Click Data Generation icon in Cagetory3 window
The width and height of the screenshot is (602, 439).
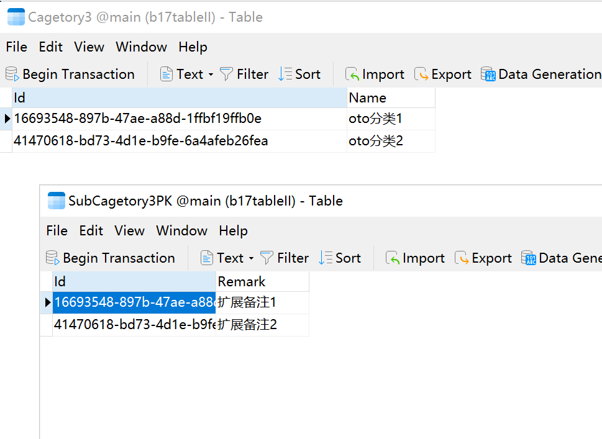click(488, 74)
